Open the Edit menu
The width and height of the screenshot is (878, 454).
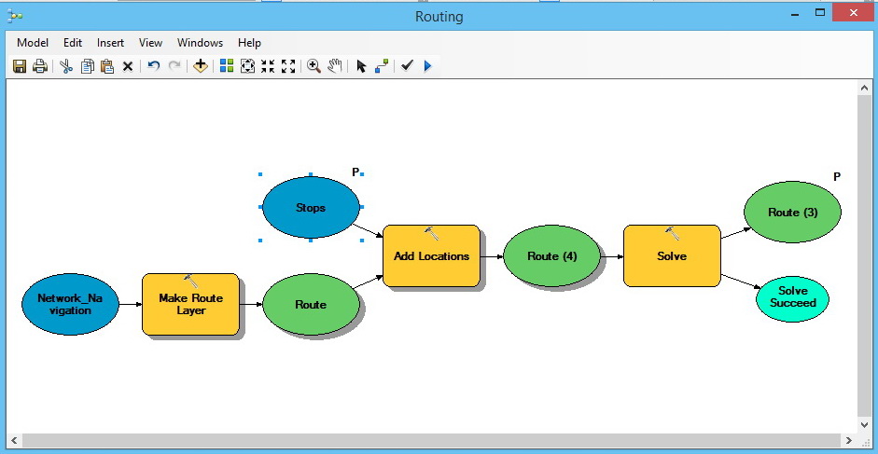point(73,43)
